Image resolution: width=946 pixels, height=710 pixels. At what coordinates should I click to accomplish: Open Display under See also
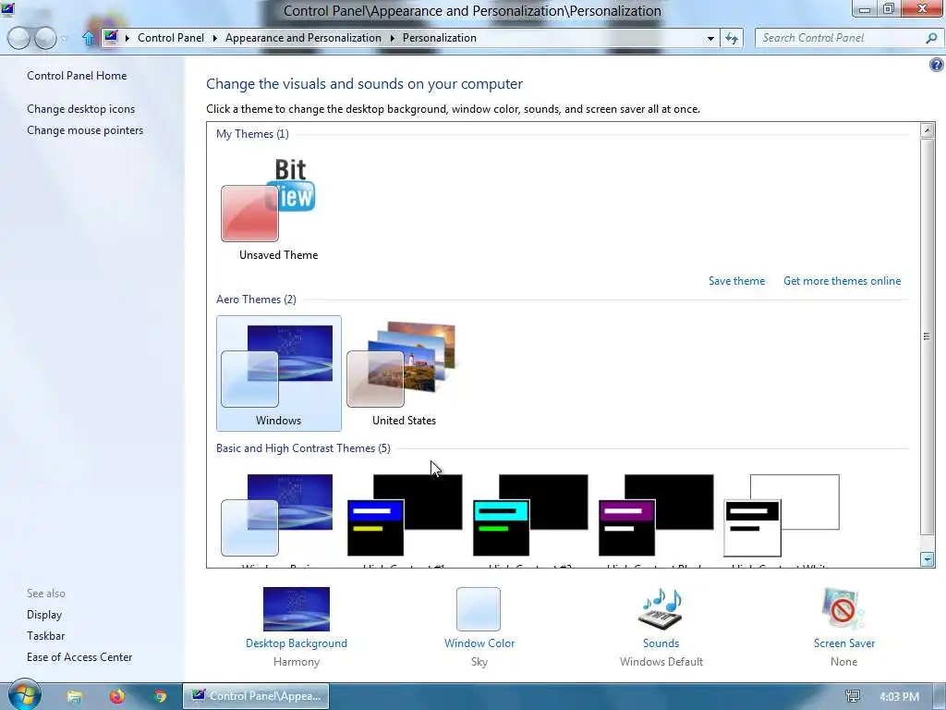pos(44,615)
